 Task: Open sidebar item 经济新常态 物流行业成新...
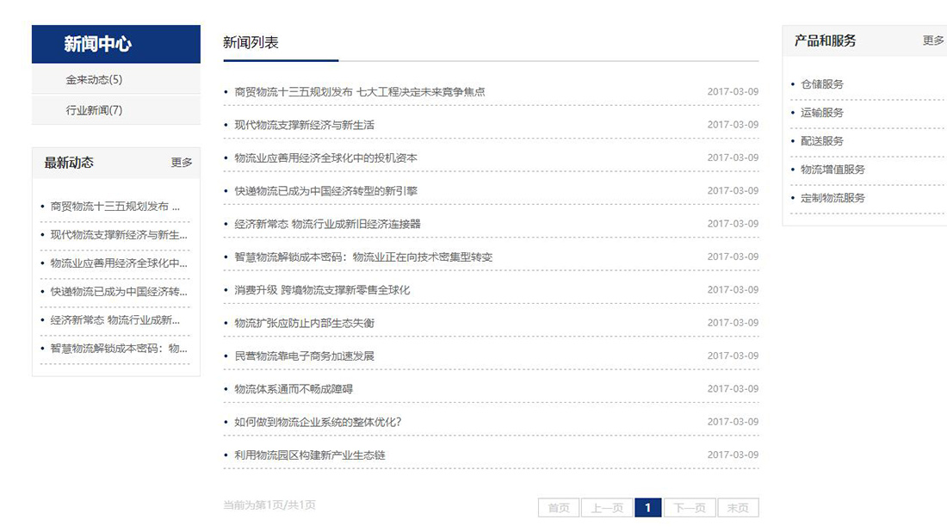point(115,320)
